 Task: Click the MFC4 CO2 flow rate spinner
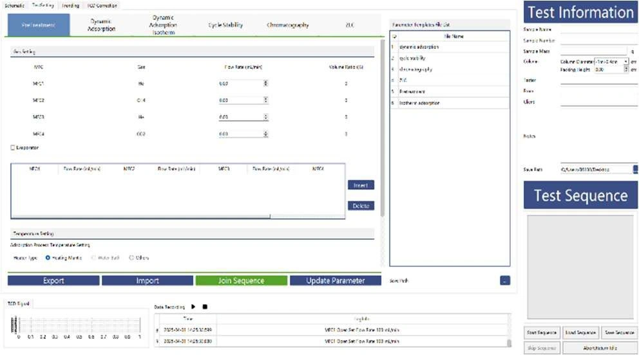coord(266,134)
